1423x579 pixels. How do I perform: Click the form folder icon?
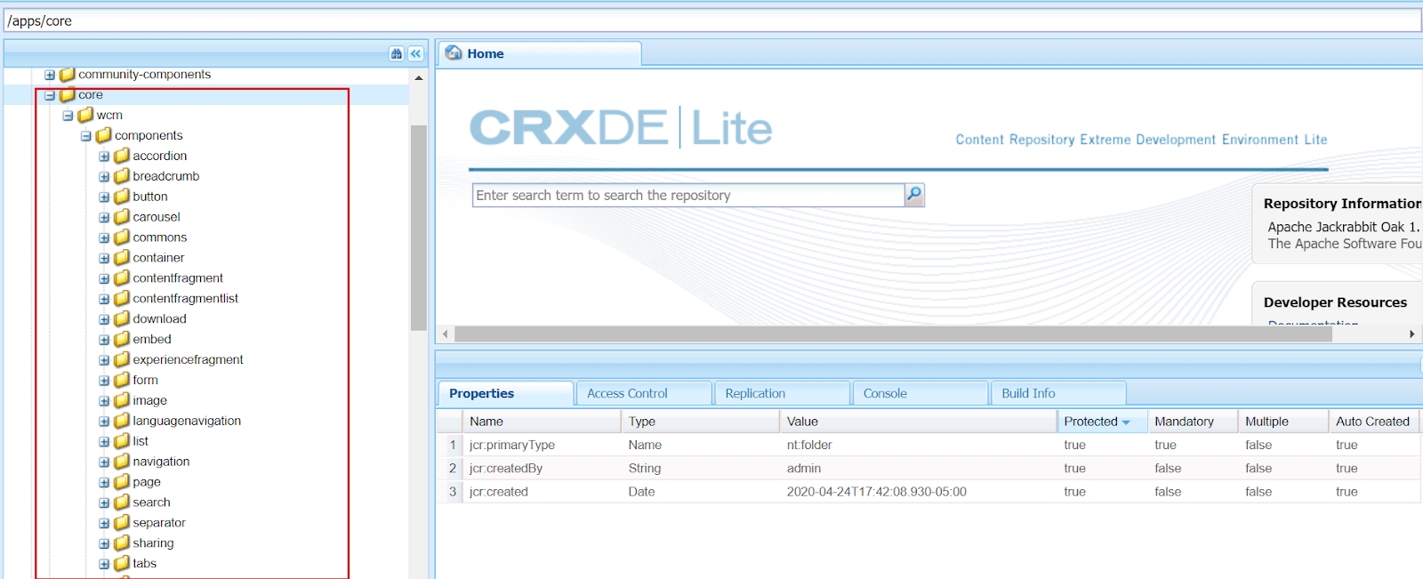pos(122,380)
